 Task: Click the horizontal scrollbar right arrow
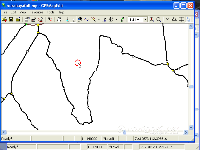coord(186,132)
